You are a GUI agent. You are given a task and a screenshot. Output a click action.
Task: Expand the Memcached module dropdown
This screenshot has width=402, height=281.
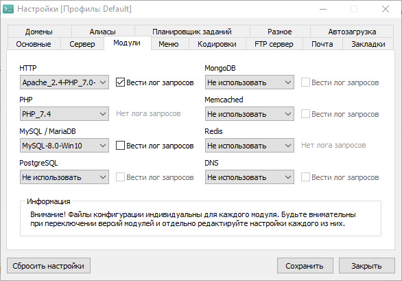(x=250, y=114)
